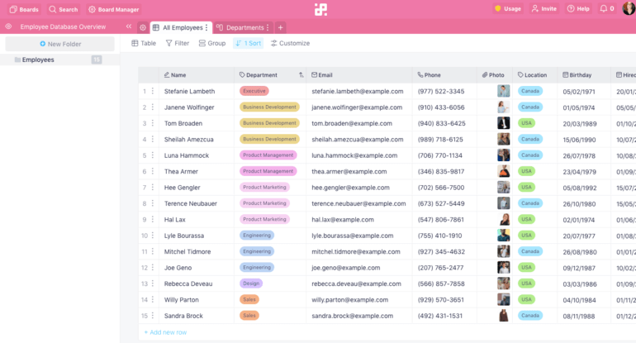Select name cell Terence Neubauer

197,203
